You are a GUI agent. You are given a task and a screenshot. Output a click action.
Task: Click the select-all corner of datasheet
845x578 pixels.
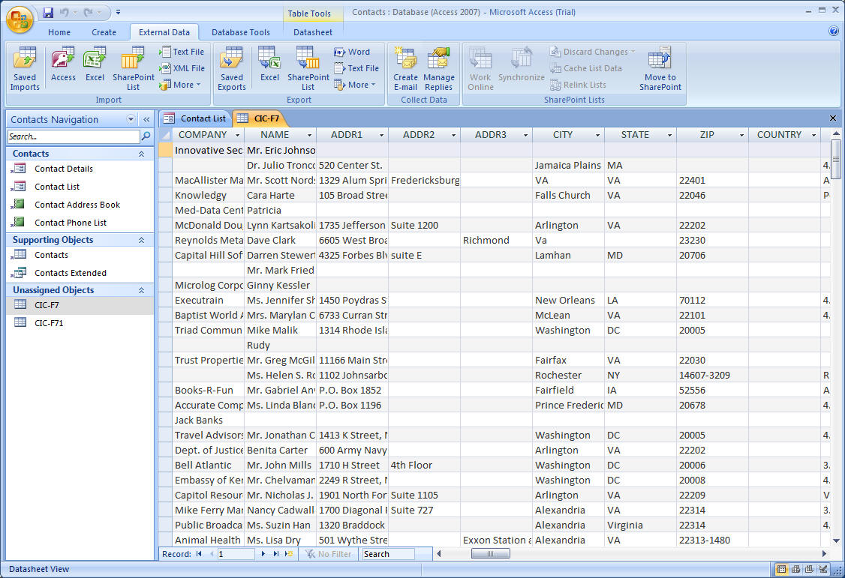[165, 135]
